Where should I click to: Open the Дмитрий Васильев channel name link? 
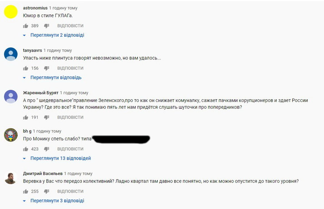(42, 173)
